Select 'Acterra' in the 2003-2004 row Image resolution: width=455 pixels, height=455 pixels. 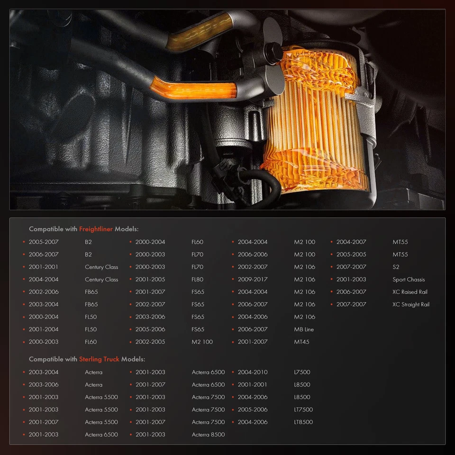point(93,372)
